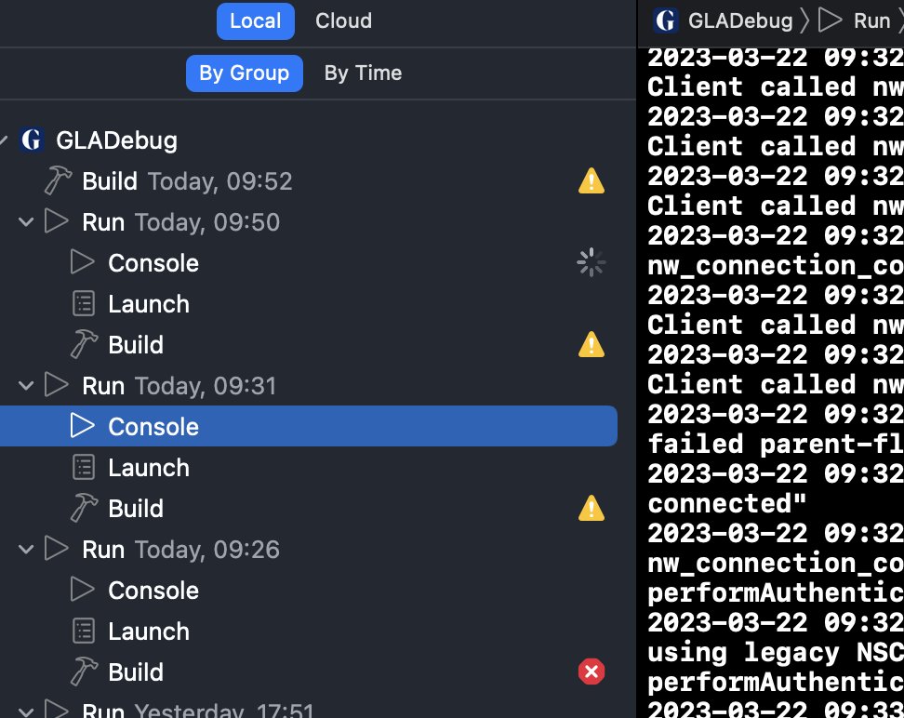The width and height of the screenshot is (904, 718).
Task: Select the By Group sorting option
Action: coord(244,73)
